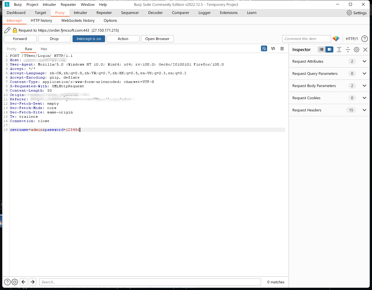Open the Proxy Options sub-tab
Viewport: 372px width, 290px height.
(110, 21)
